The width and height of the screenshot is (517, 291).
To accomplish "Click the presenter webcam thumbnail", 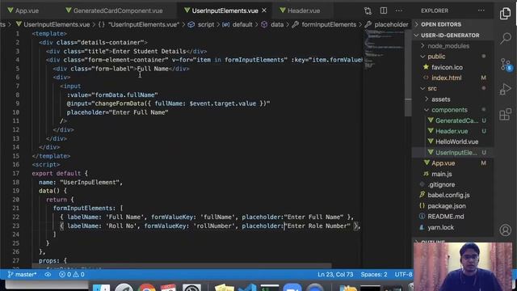I will tap(462, 267).
